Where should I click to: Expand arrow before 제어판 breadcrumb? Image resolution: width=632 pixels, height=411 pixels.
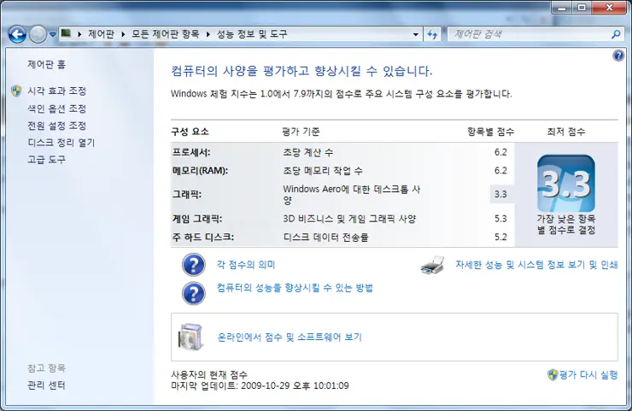click(79, 34)
